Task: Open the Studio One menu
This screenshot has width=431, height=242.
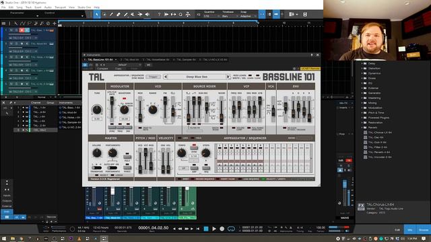Action: click(84, 7)
